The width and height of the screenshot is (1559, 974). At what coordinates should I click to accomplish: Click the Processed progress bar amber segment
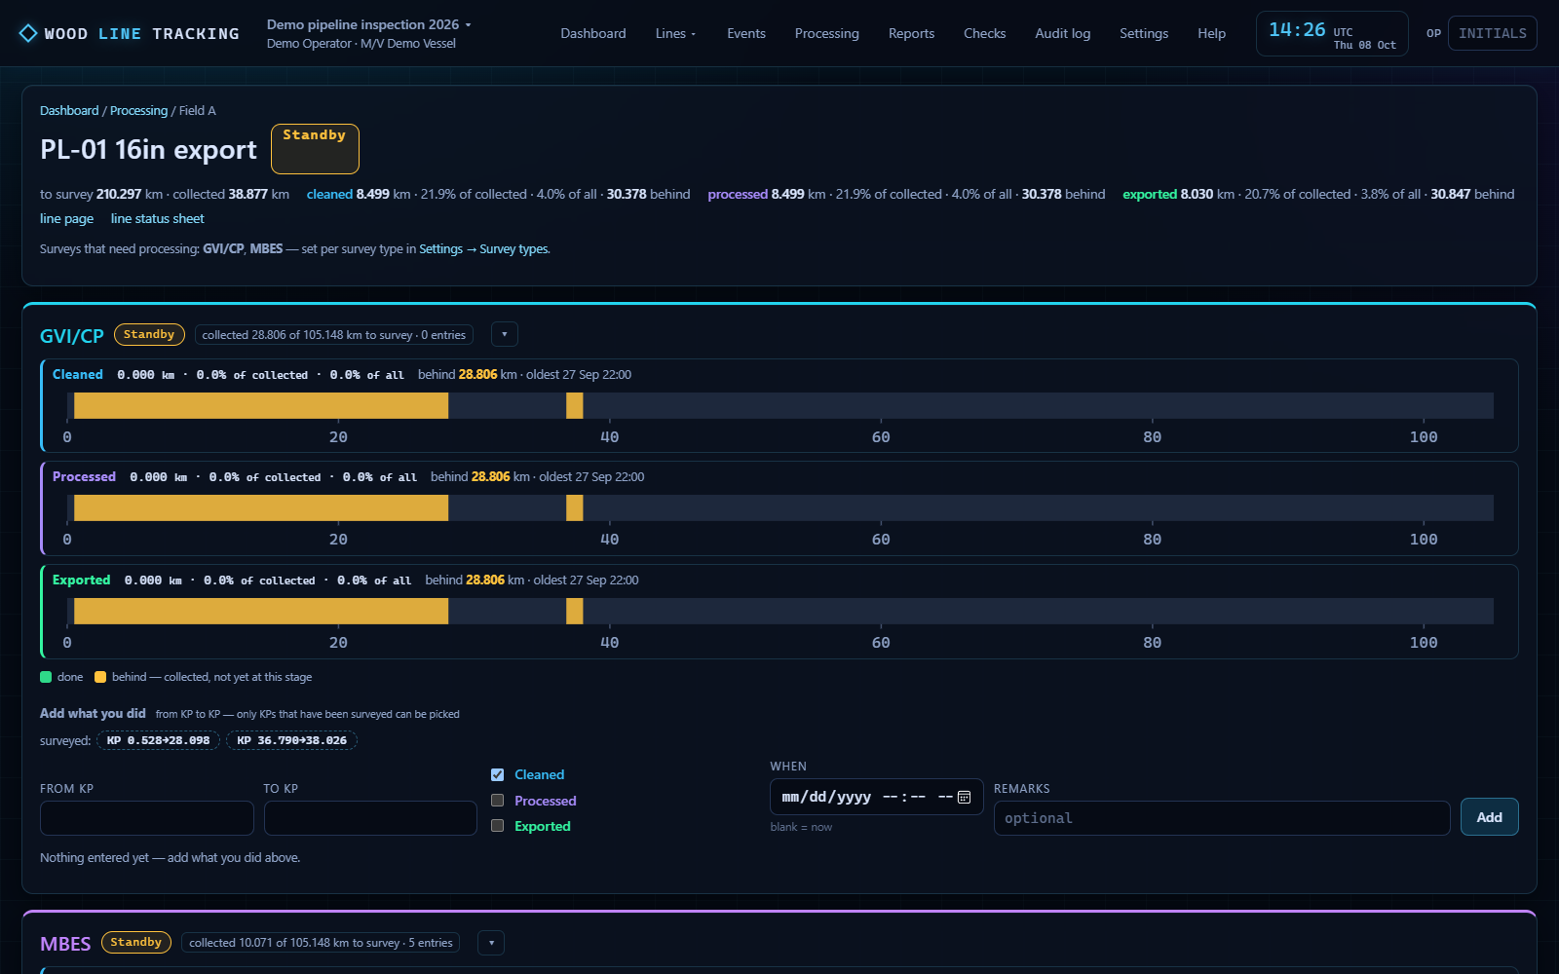point(261,507)
